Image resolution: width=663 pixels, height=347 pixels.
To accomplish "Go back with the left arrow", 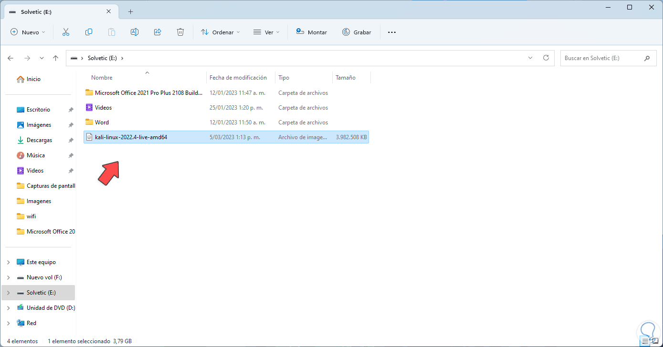I will click(11, 58).
